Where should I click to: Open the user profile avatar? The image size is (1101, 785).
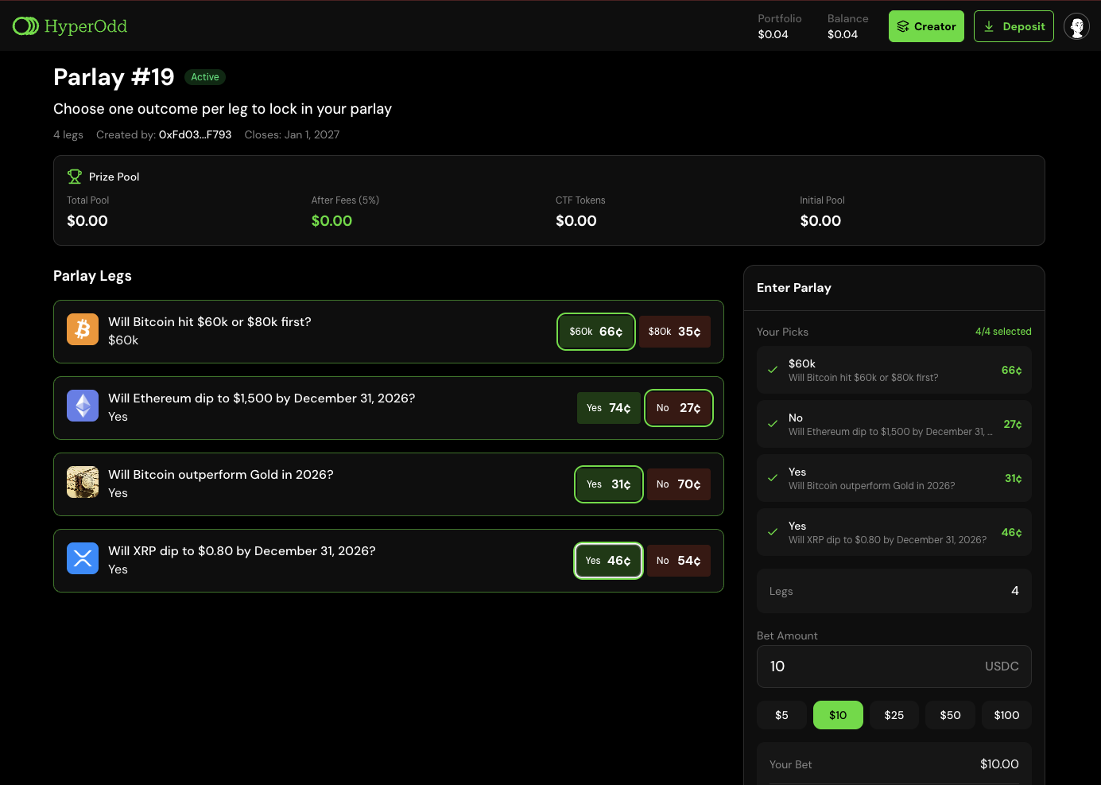point(1076,26)
